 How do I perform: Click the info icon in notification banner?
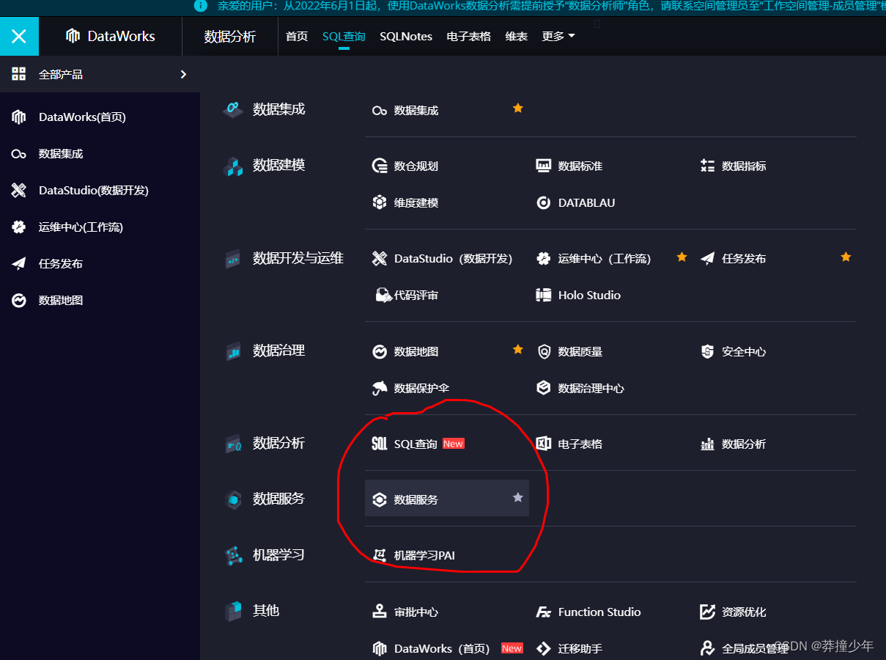coord(201,6)
